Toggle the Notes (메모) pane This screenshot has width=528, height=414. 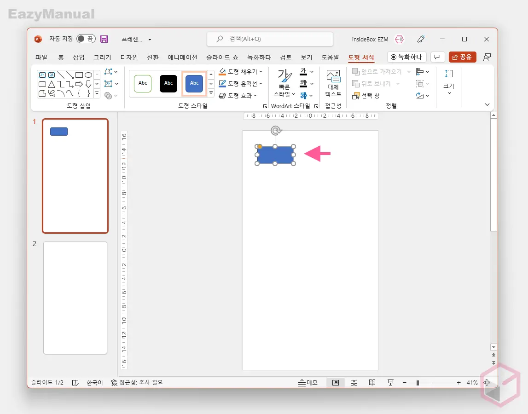click(308, 382)
